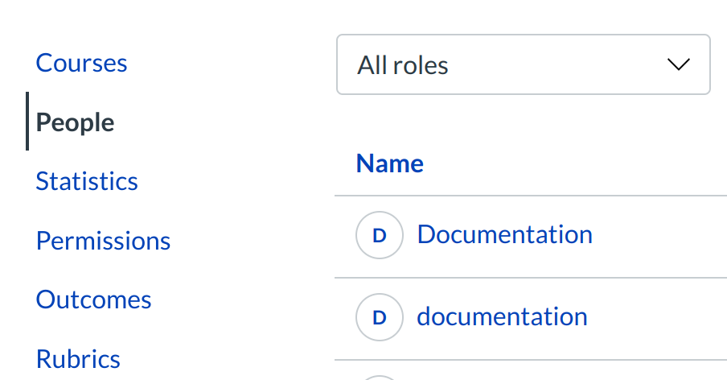Click the divider between the two documentation users

[531, 278]
